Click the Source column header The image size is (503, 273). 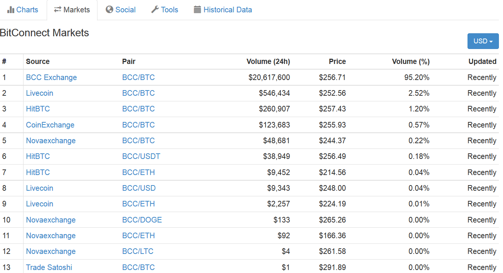point(38,62)
